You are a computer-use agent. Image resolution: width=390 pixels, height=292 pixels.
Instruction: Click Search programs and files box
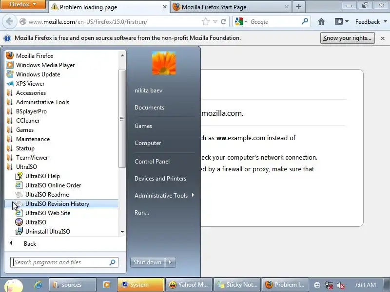64,262
